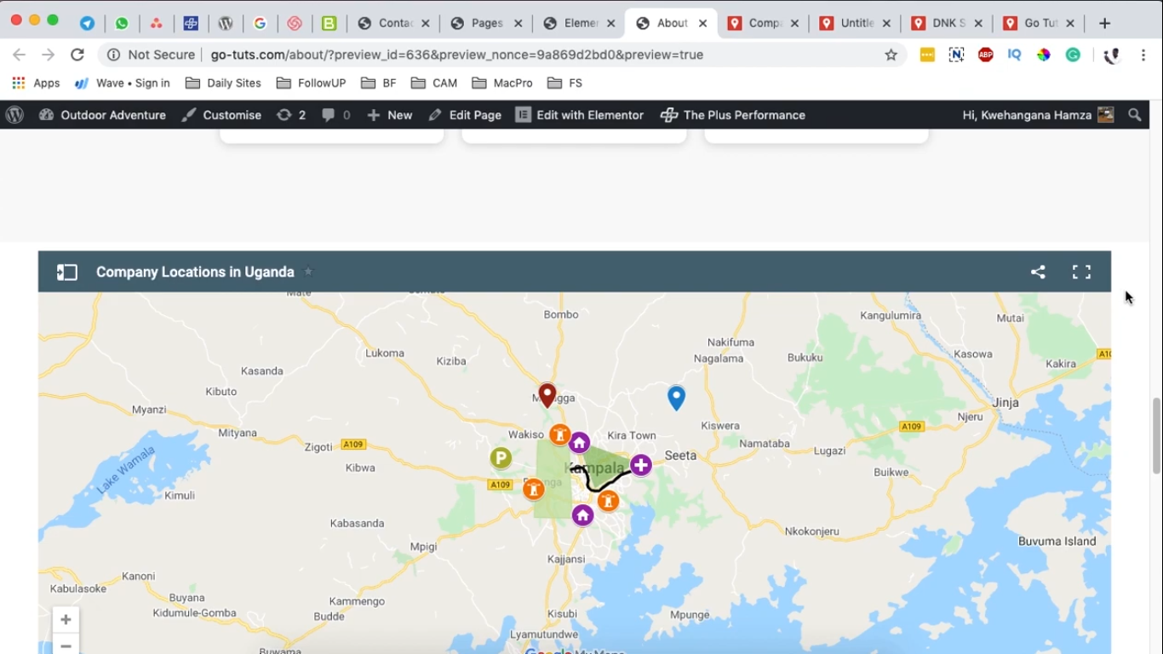Zoom out on the map
This screenshot has height=654, width=1163.
66,645
